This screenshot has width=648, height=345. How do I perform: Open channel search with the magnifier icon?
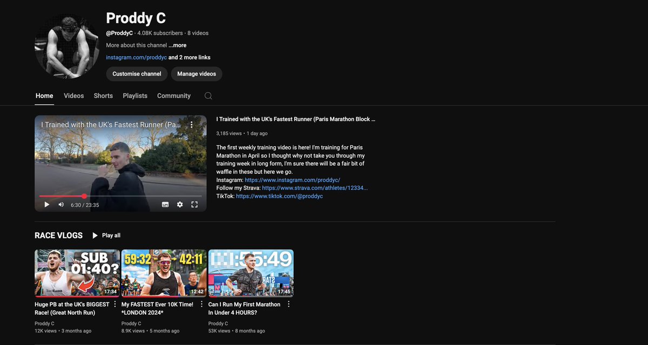point(208,96)
